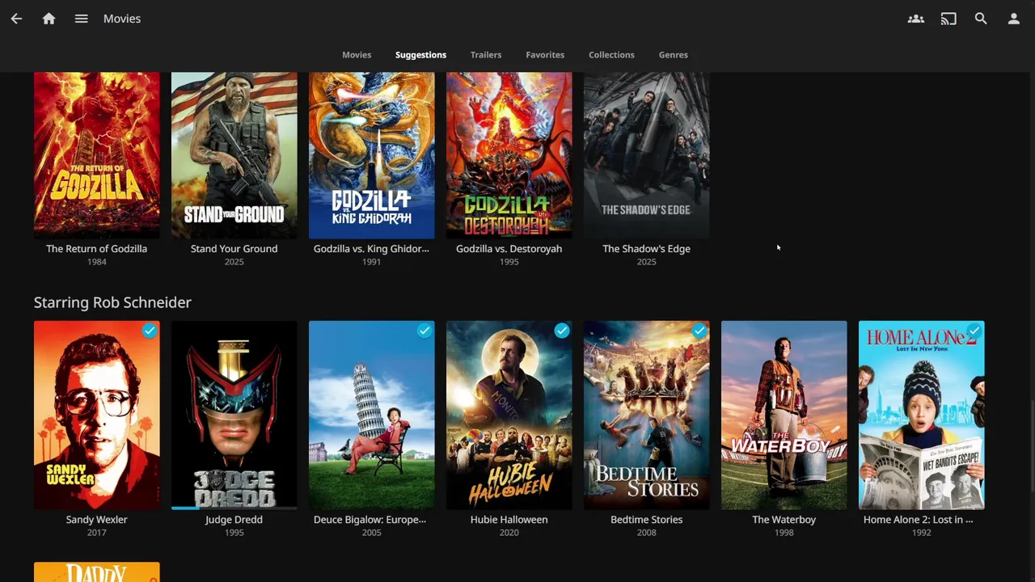Open The Waterboy title link

click(784, 520)
